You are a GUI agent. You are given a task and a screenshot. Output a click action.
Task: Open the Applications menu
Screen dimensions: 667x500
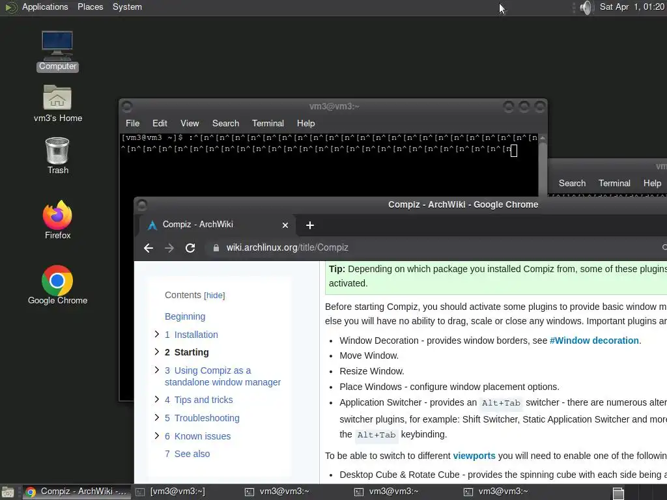[45, 7]
